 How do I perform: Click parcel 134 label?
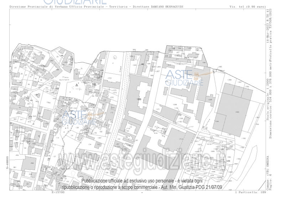tap(89, 144)
